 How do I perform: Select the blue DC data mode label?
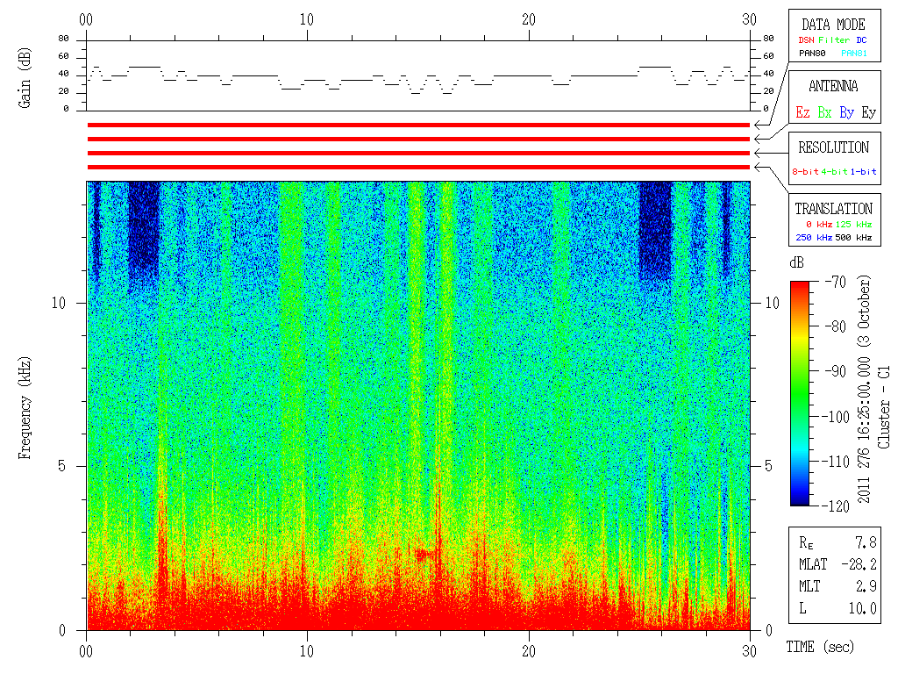click(861, 40)
